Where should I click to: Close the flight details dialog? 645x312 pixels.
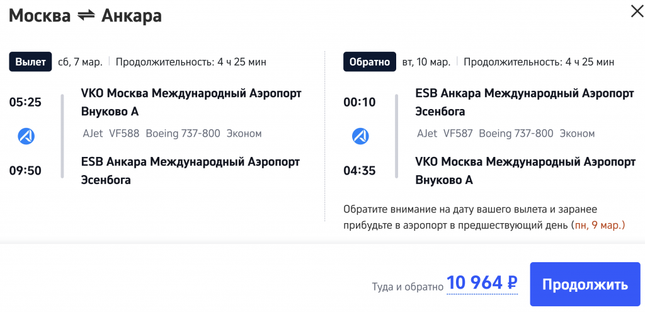point(637,11)
